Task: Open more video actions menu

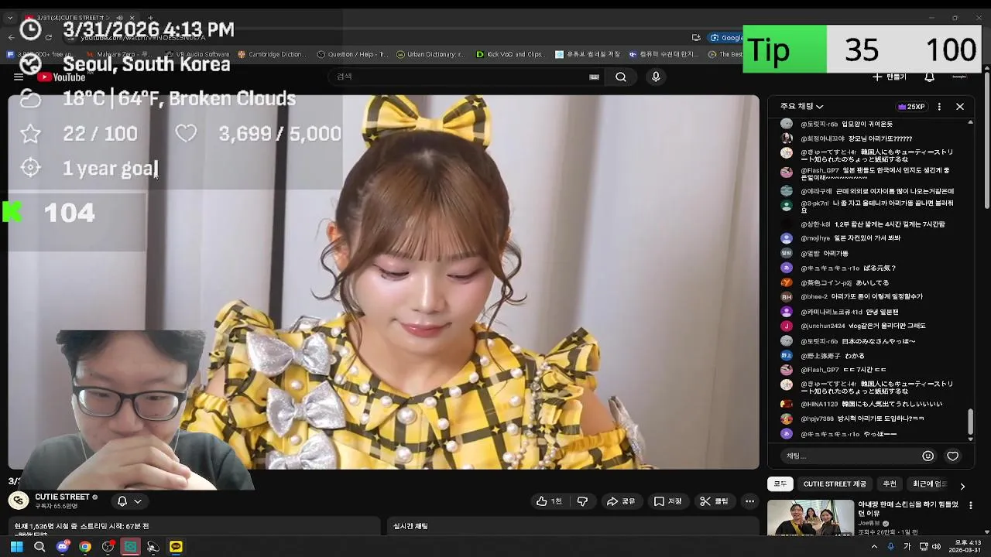Action: (x=749, y=501)
